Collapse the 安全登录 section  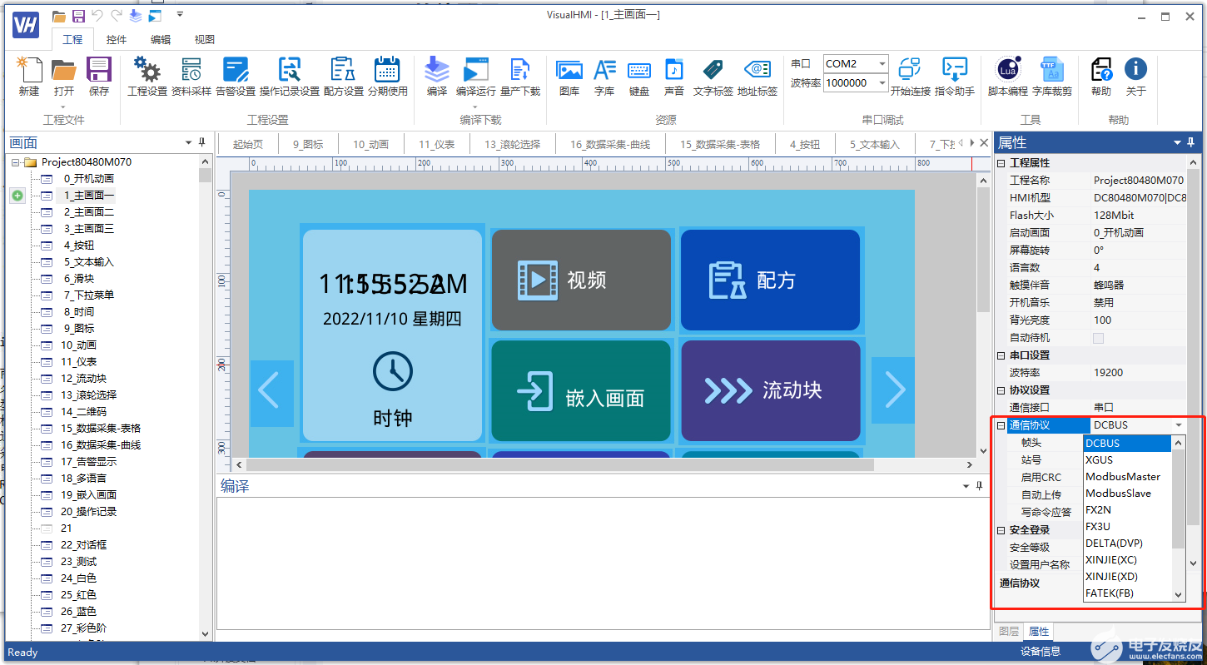pos(1001,530)
